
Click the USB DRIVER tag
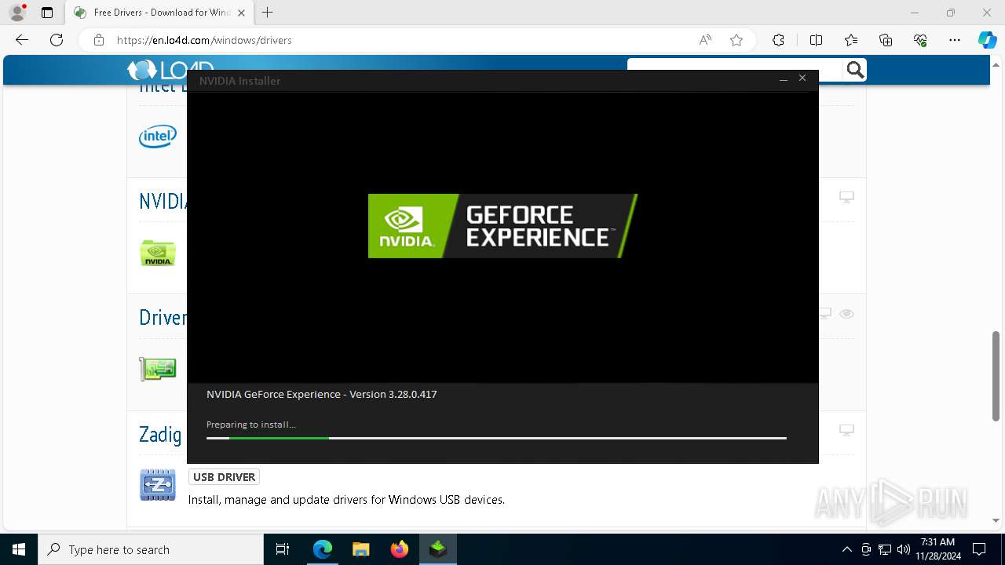click(224, 477)
